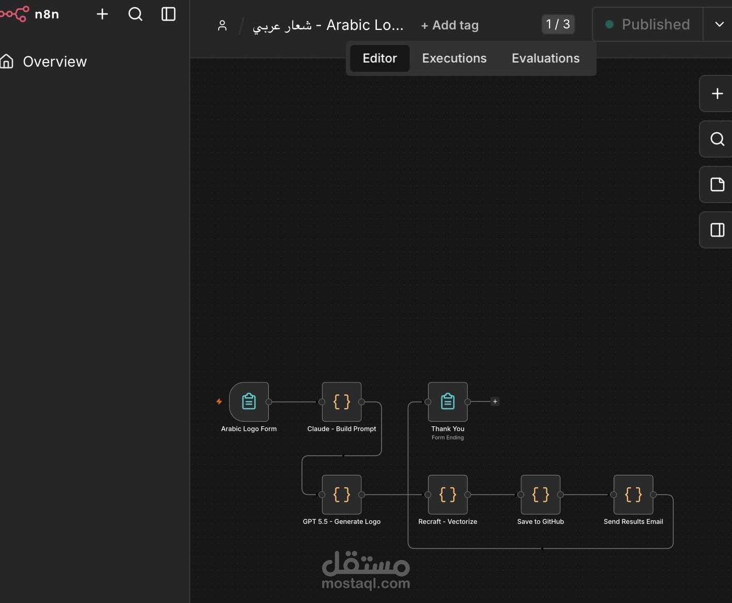The image size is (732, 603).
Task: Click output connector of Send Results Email node
Action: pos(653,494)
